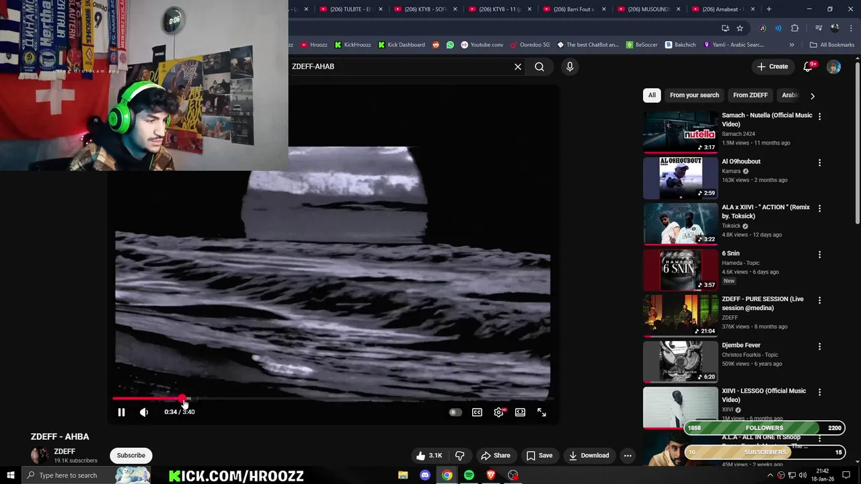
Task: Open Djembe Fever video title
Action: point(741,346)
